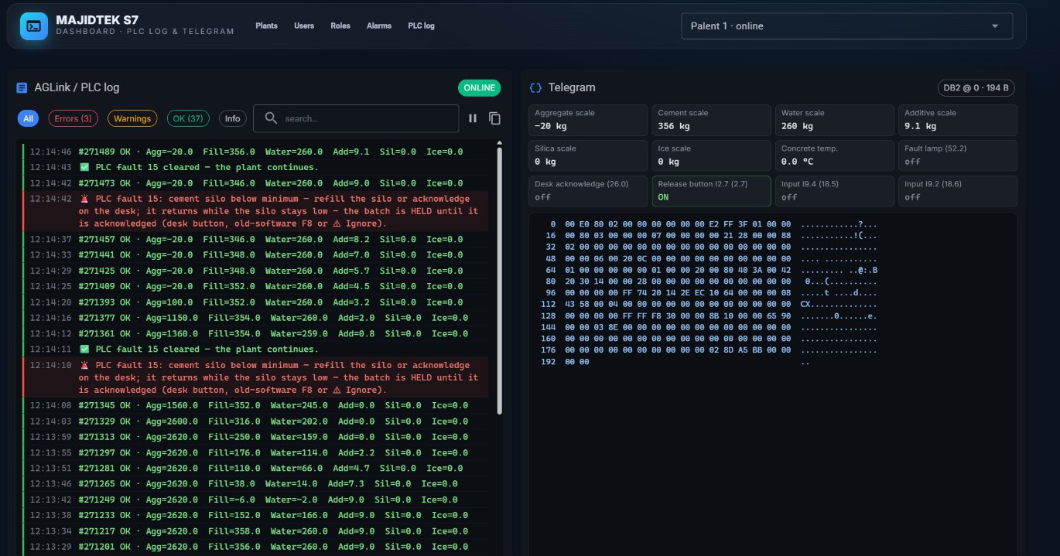The width and height of the screenshot is (1060, 556).
Task: Click log entry #271441 at 12:14:33
Action: [x=255, y=254]
